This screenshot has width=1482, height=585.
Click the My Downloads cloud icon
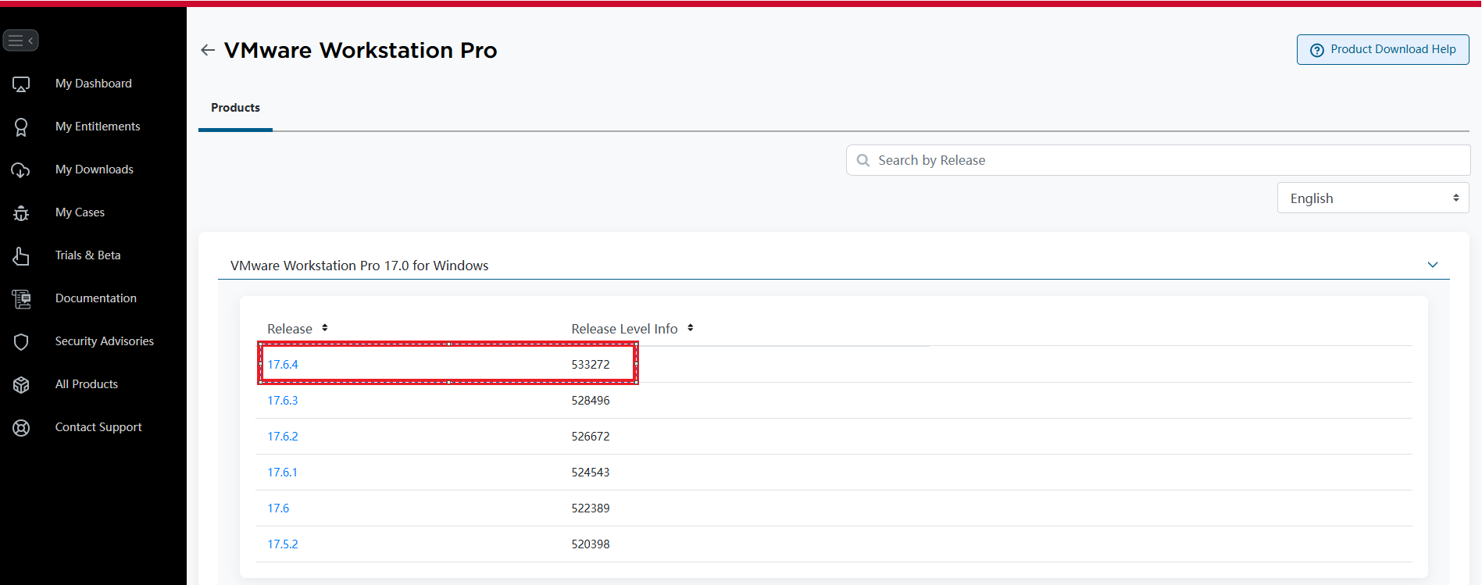click(x=21, y=170)
